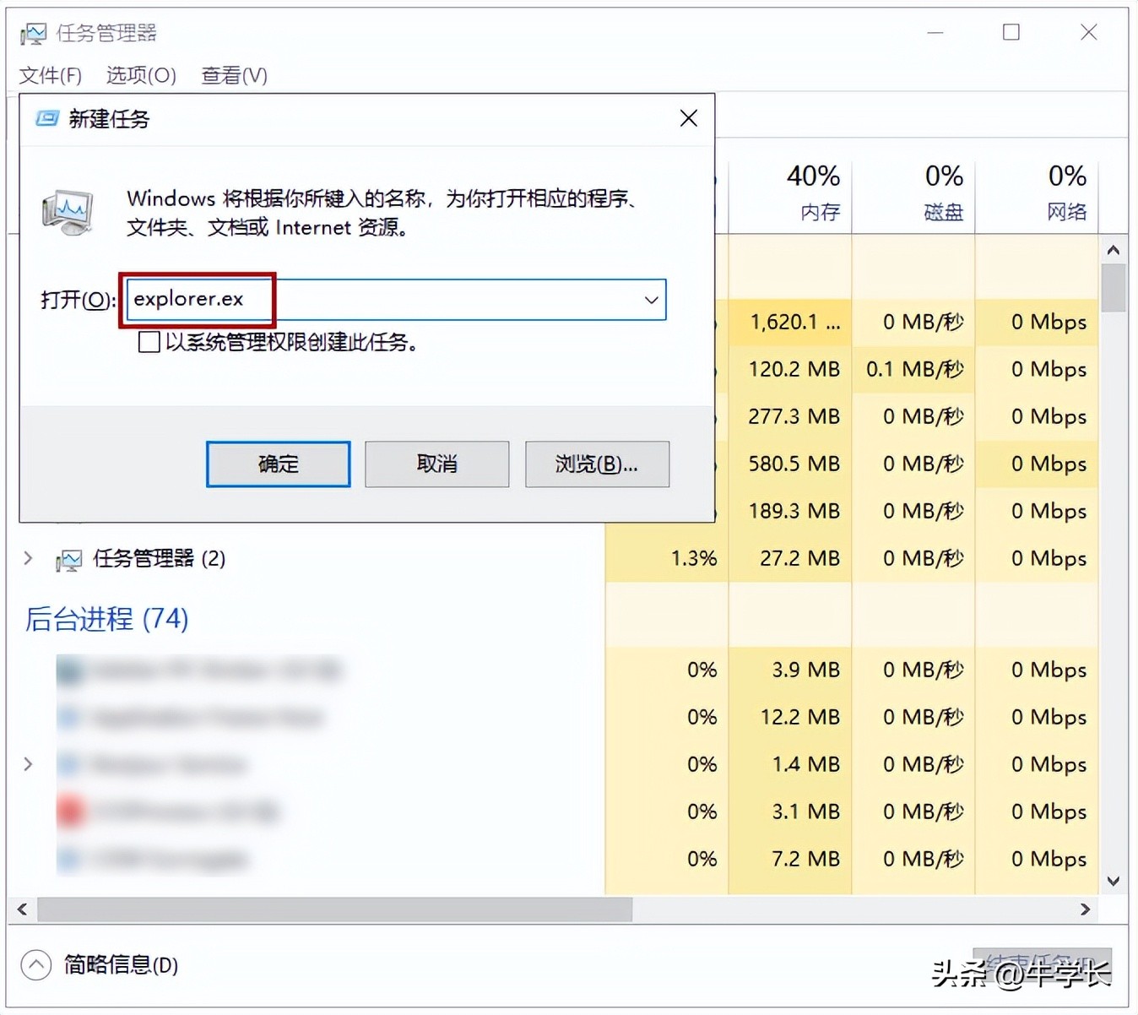This screenshot has width=1138, height=1015.
Task: Click the 1.3% CPU cell
Action: click(x=667, y=558)
